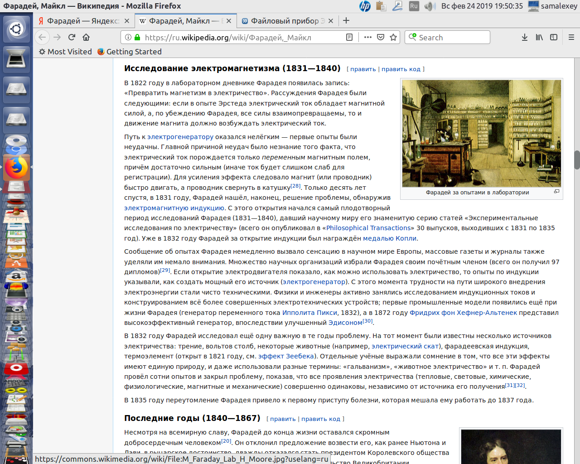
Task: Open the Firefox home page
Action: (86, 37)
